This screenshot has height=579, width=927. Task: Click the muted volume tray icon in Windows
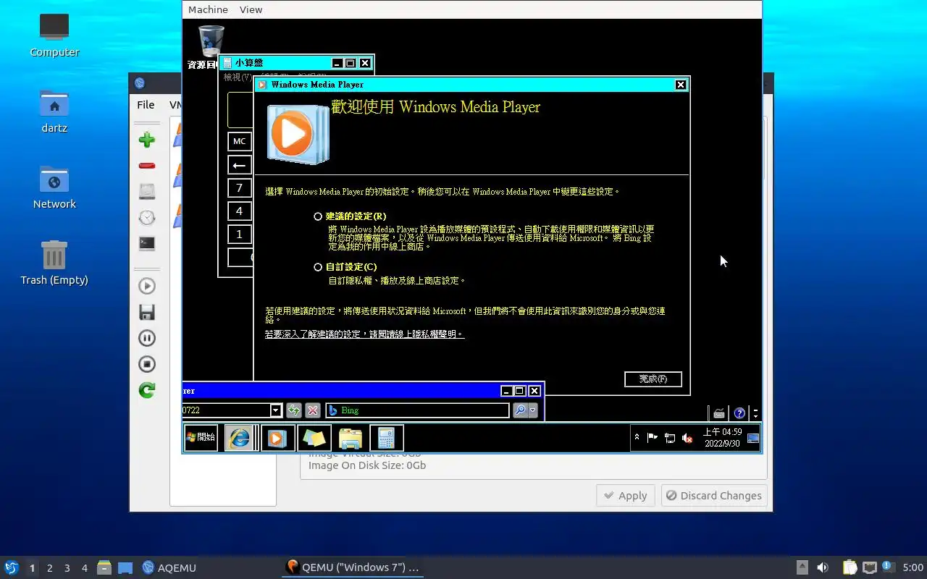pos(687,437)
